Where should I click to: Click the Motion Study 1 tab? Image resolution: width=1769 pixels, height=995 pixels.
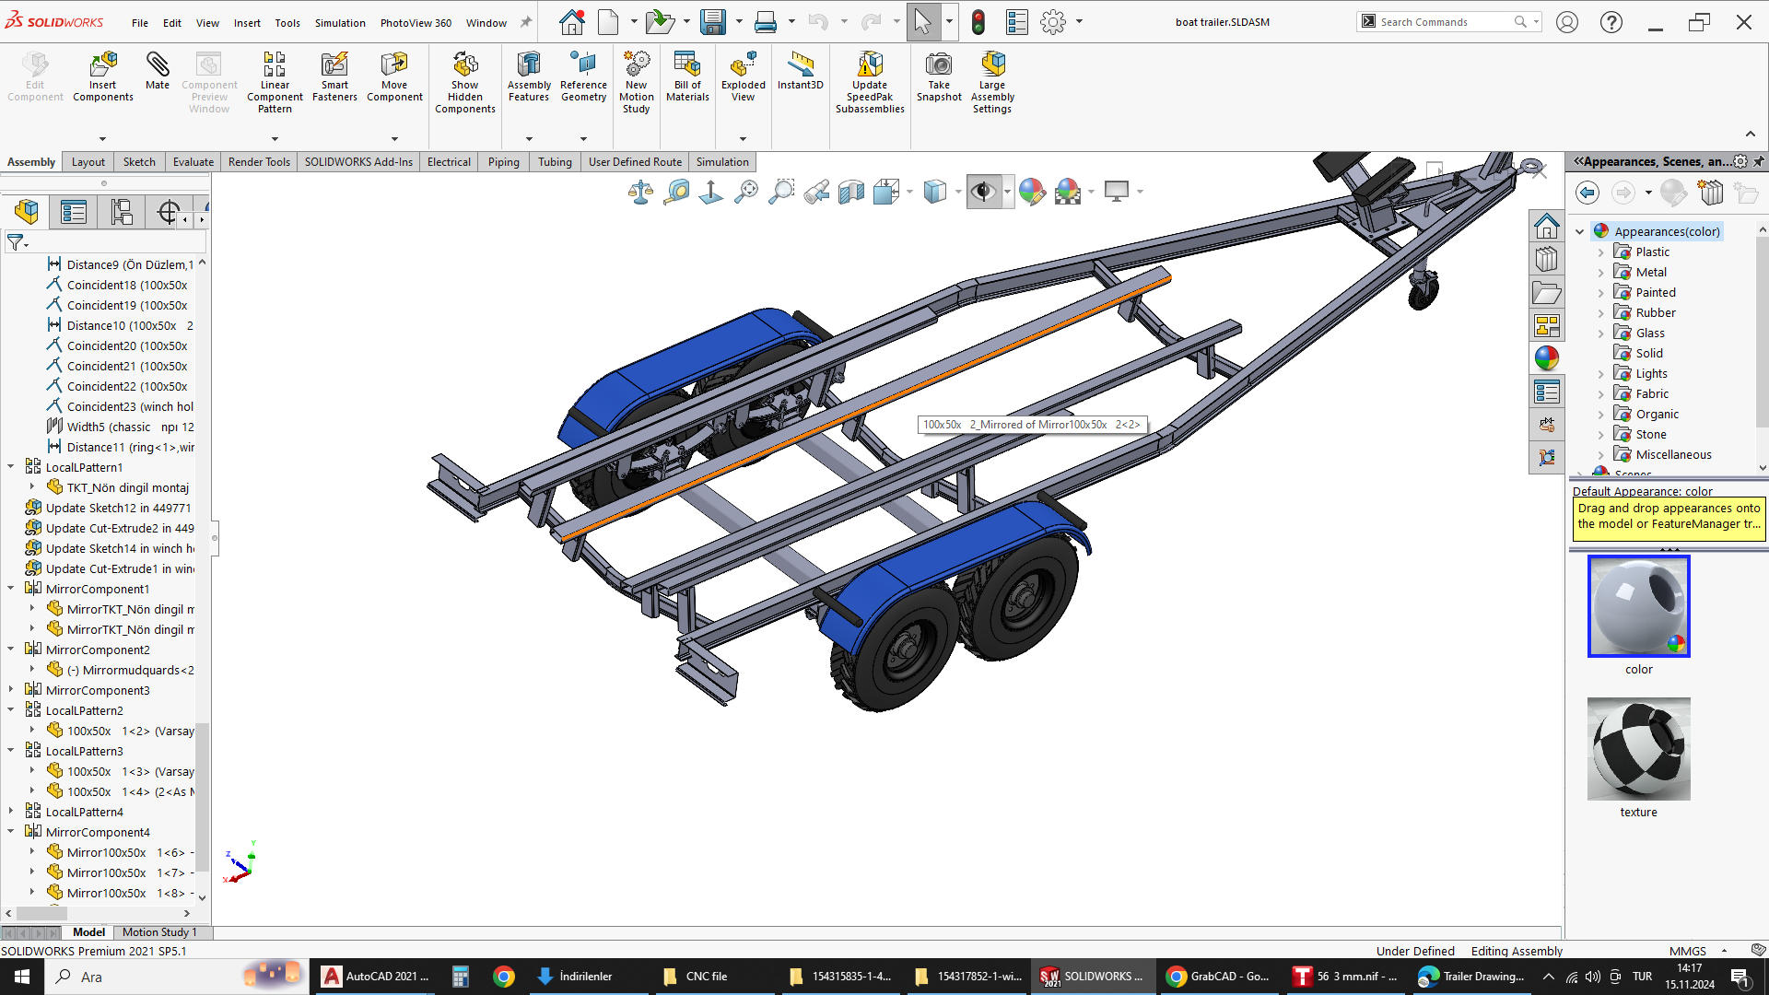coord(159,932)
